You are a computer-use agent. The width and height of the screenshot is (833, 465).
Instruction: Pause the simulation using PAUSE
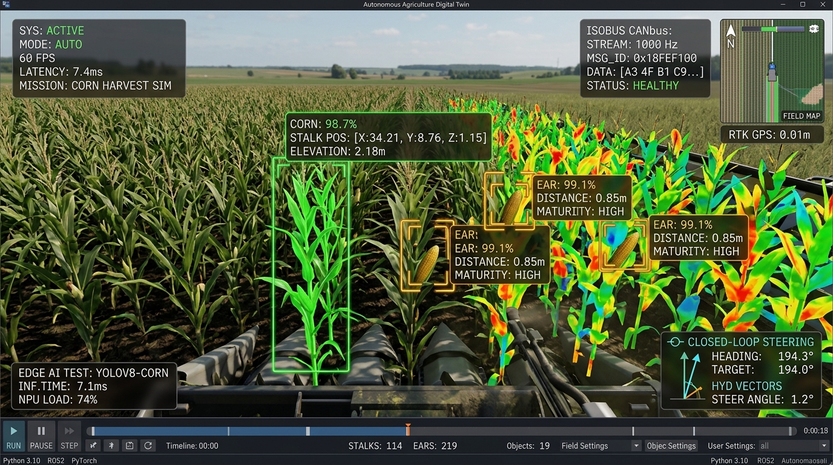click(x=41, y=437)
